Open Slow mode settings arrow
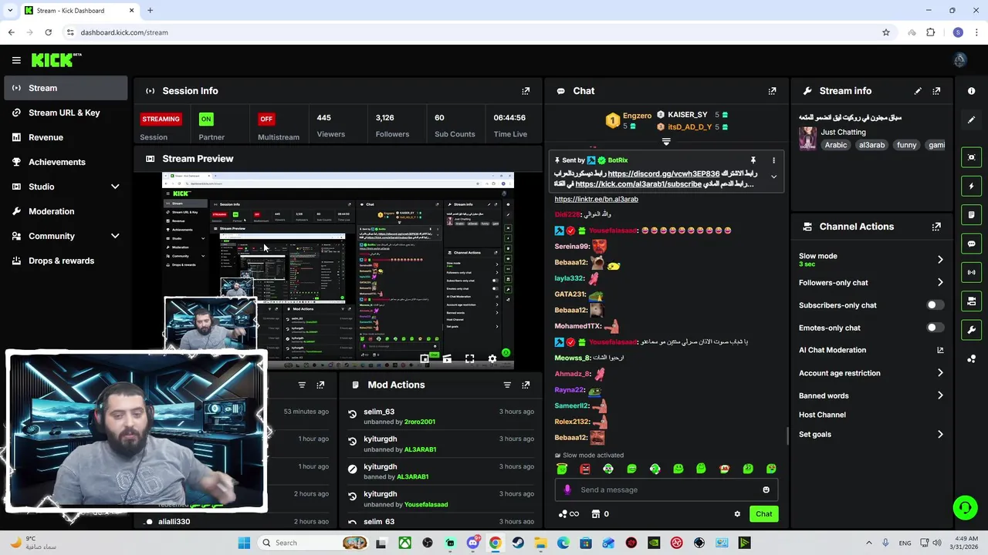The image size is (988, 555). [x=940, y=260]
